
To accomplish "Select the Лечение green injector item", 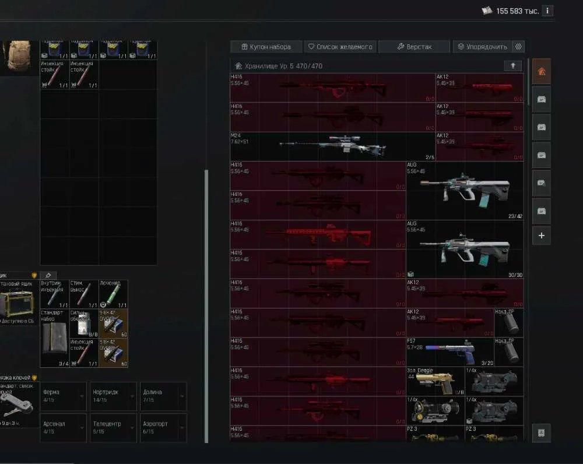I will [114, 294].
